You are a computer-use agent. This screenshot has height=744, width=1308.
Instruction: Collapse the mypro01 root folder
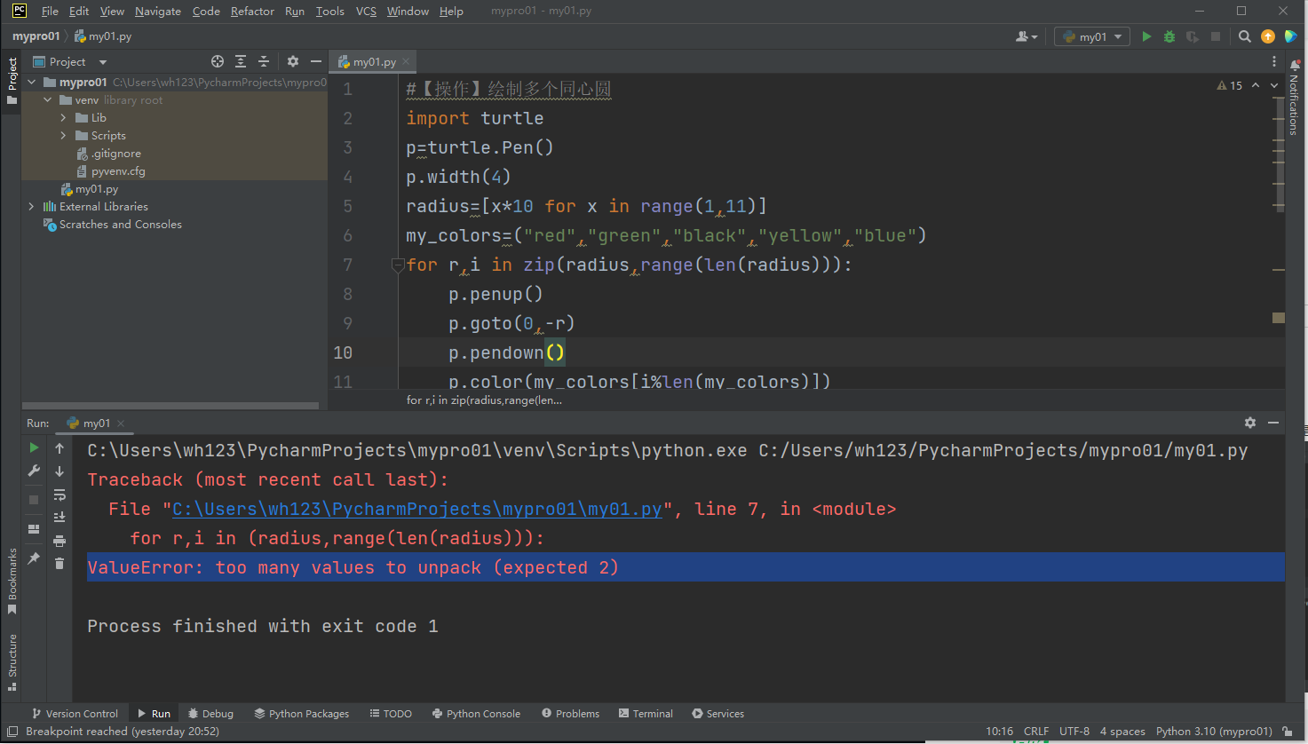coord(32,82)
